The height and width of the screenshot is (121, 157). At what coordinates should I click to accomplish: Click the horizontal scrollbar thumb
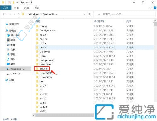[x=65, y=115]
